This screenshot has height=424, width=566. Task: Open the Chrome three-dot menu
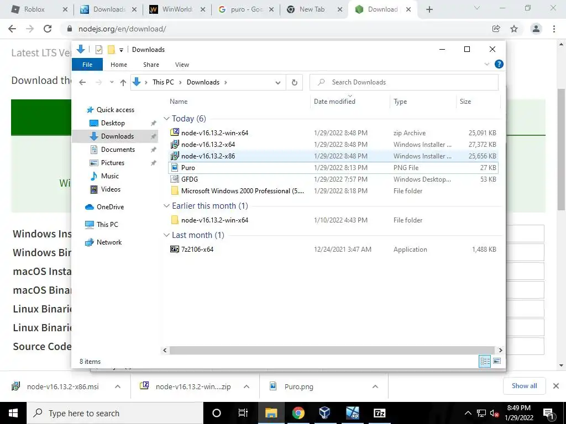(554, 29)
